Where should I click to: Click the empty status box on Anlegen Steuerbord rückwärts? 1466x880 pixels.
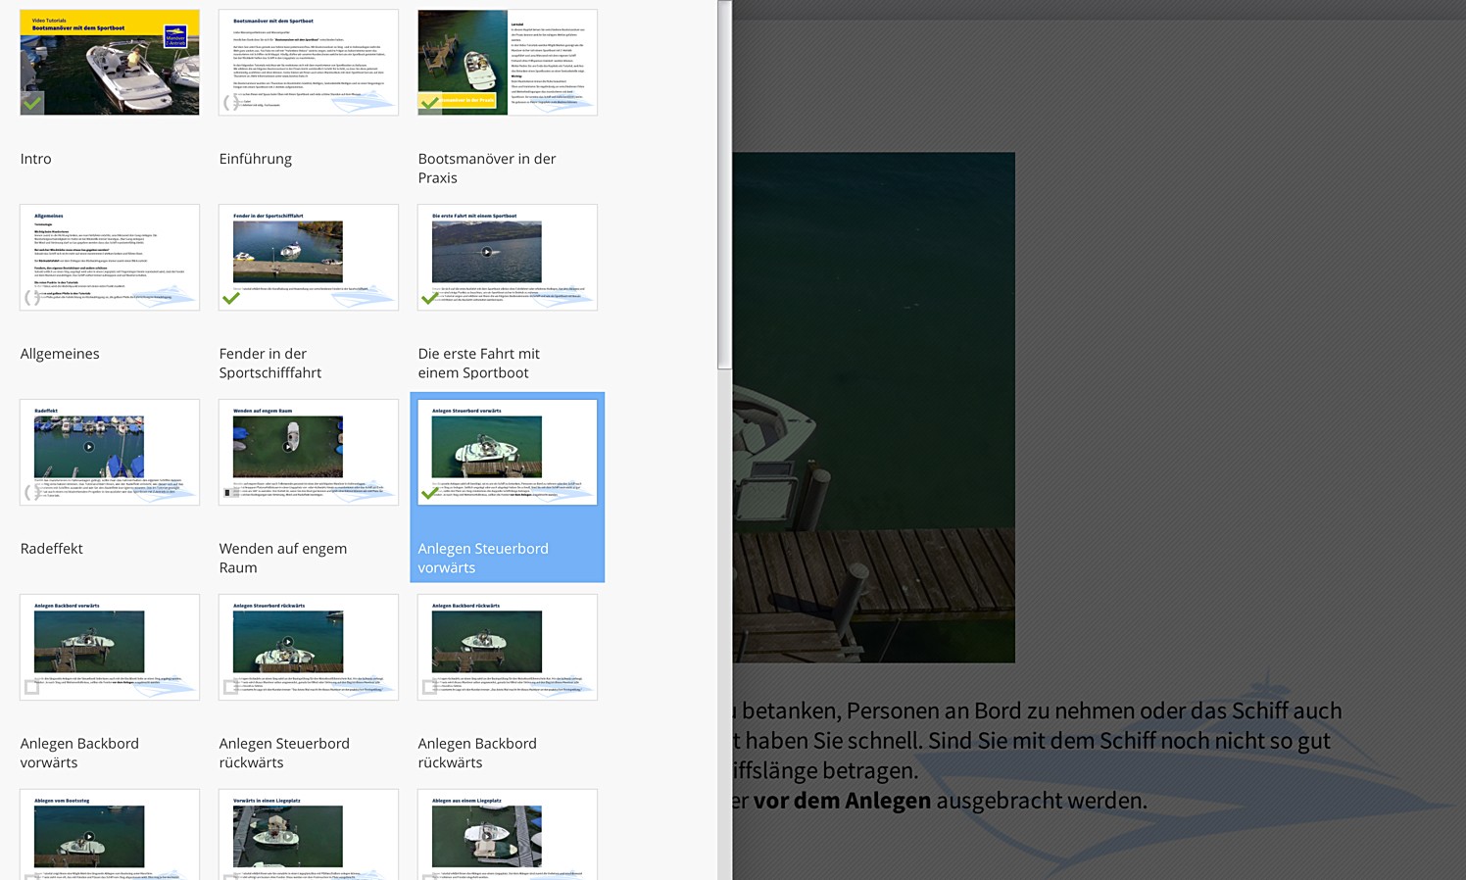(x=231, y=687)
